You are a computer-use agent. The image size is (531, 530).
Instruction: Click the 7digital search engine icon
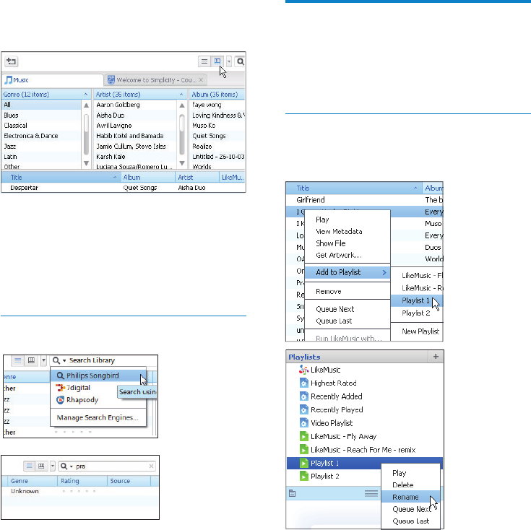pos(61,388)
